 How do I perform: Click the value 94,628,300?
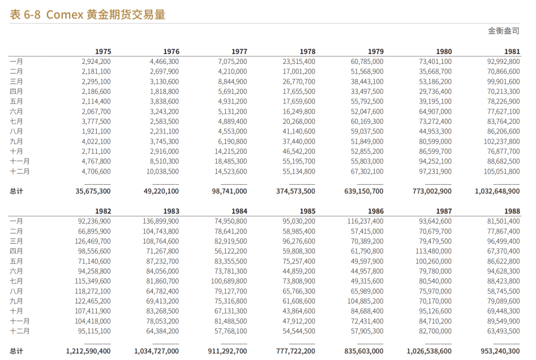[503, 271]
